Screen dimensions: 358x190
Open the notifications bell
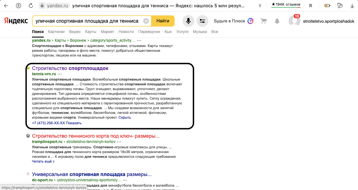pyautogui.click(x=277, y=21)
